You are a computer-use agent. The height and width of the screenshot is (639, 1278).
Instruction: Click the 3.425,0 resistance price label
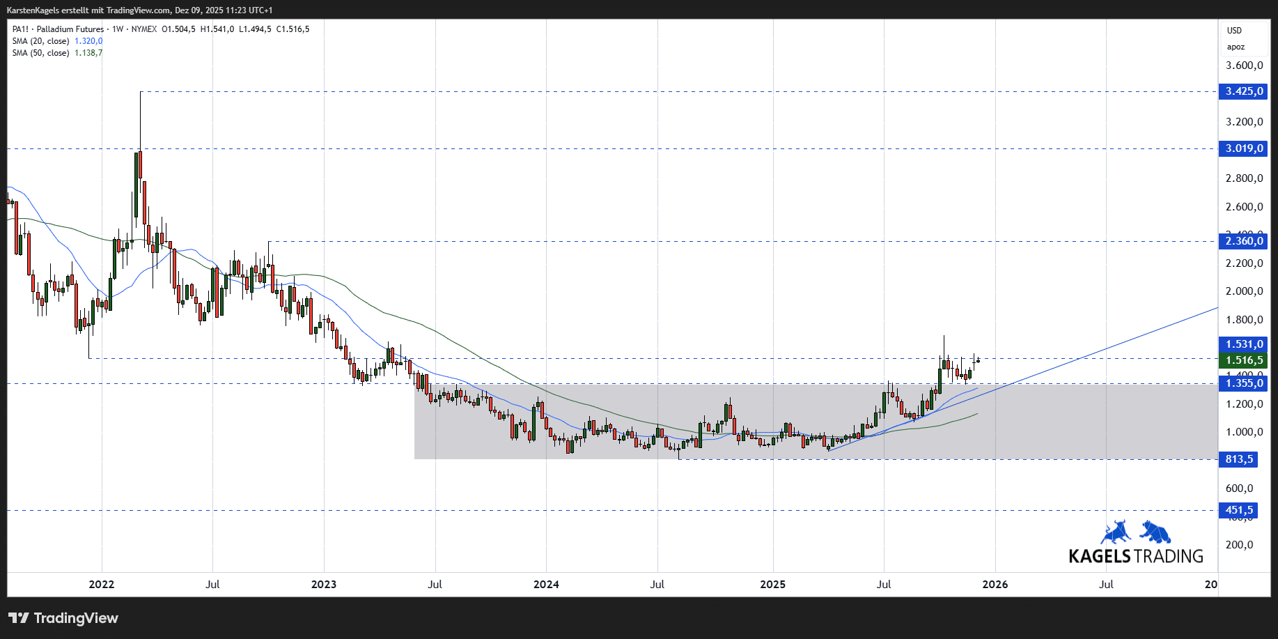1244,91
